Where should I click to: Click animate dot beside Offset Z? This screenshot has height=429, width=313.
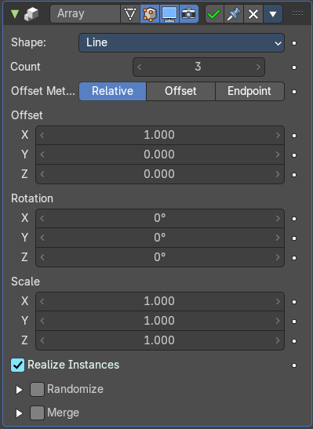[x=294, y=175]
